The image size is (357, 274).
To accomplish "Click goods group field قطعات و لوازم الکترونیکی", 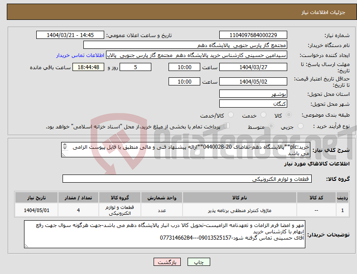I will pyautogui.click(x=187, y=179).
